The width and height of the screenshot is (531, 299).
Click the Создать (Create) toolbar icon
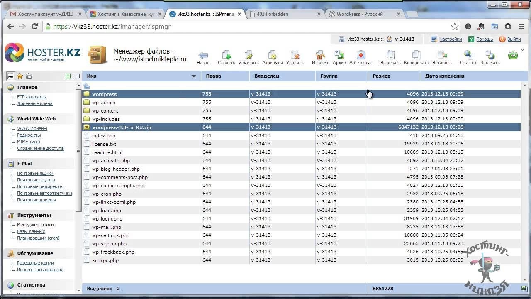(227, 56)
